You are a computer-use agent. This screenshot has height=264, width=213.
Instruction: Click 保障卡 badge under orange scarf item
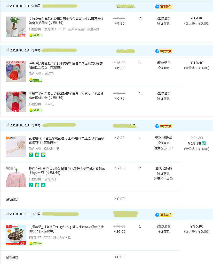[35, 80]
